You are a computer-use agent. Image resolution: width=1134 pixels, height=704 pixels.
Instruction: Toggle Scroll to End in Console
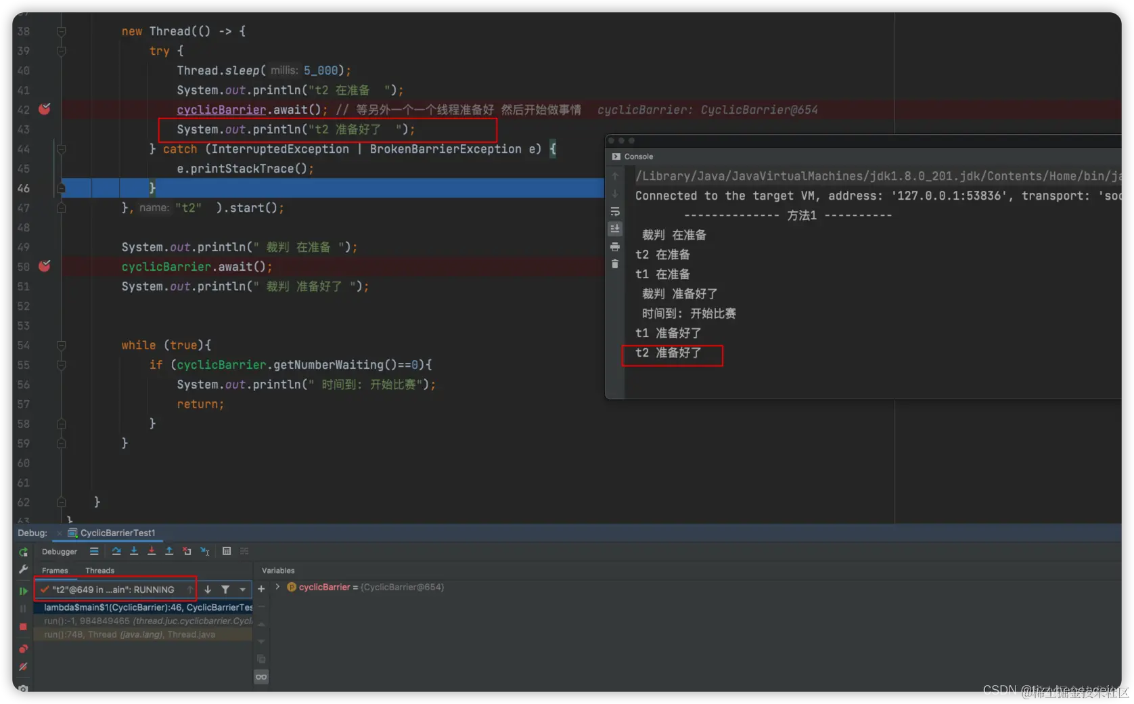[x=615, y=229]
